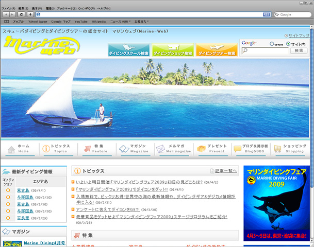314x247 pixels.
Task: Expand the ニュース (60) bookmark folder
Action: tap(120, 22)
